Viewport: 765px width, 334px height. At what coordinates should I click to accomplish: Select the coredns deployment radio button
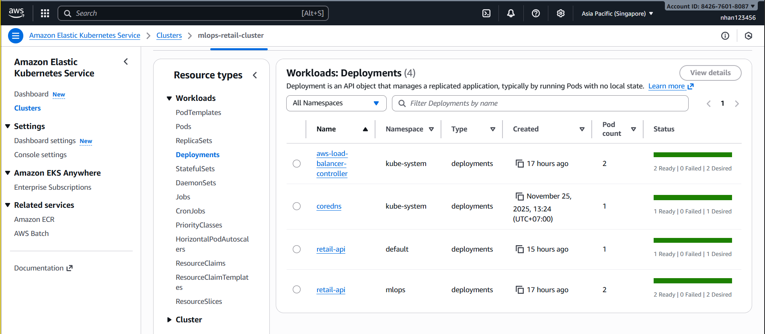tap(297, 206)
